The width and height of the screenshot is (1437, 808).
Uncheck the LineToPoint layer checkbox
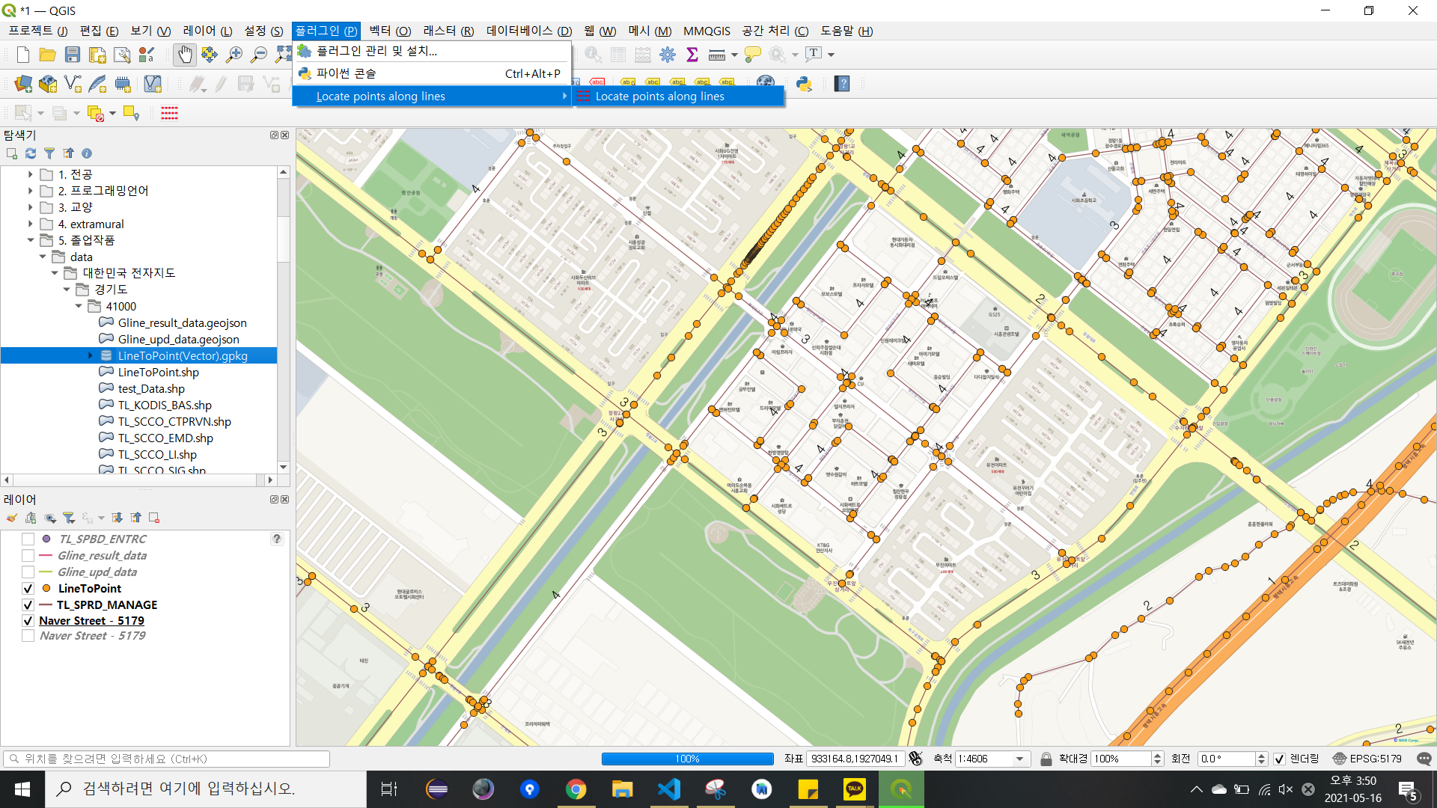[28, 589]
